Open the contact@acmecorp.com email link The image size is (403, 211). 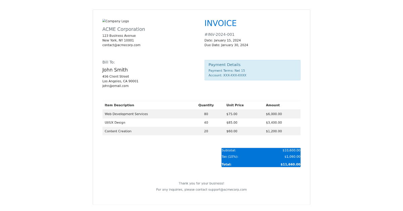[121, 45]
